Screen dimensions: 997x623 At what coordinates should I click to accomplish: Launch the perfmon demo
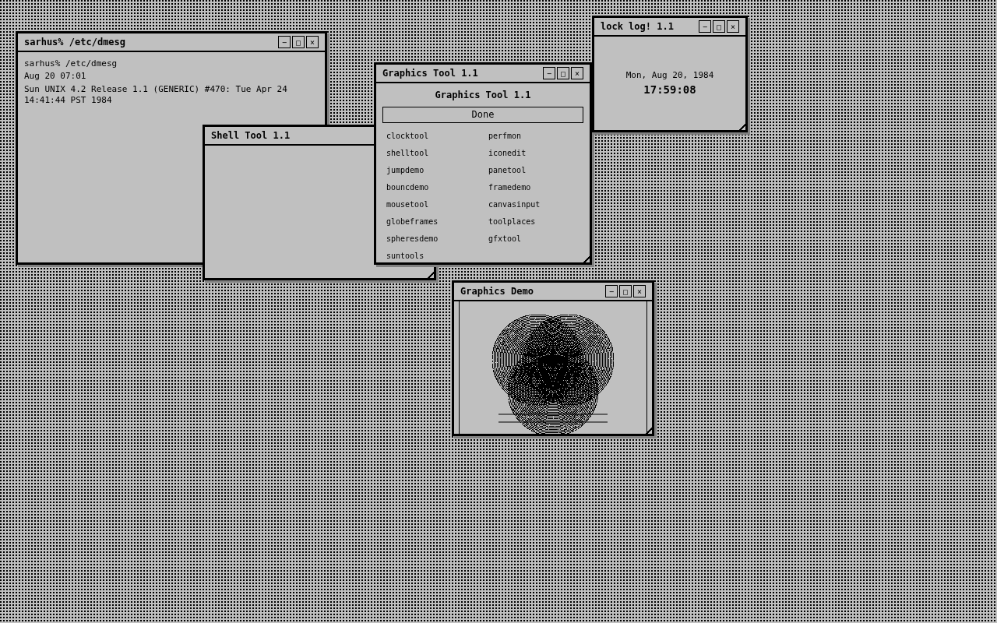504,136
